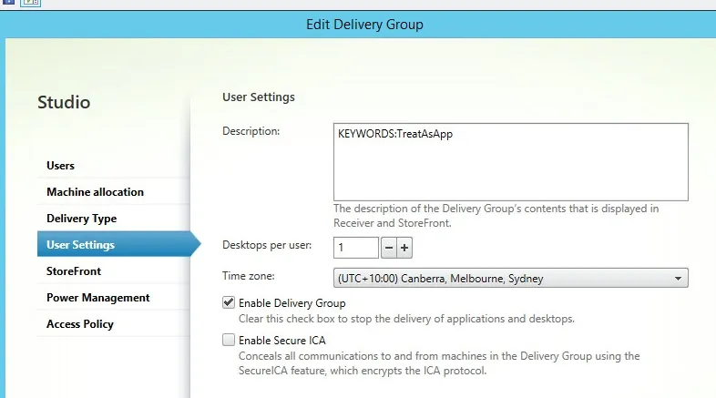Viewport: 716px width, 398px height.
Task: Click the Time zone label
Action: point(248,276)
